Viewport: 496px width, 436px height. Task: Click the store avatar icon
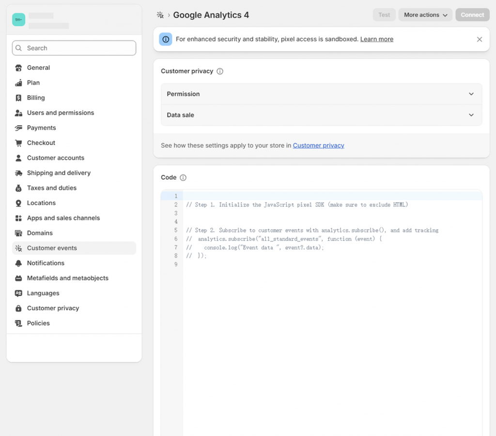[x=19, y=19]
